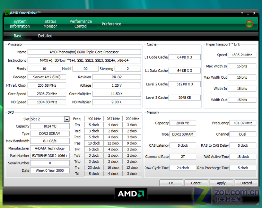This screenshot has width=262, height=208.
Task: Click the Serial Number field
Action: coord(50,163)
